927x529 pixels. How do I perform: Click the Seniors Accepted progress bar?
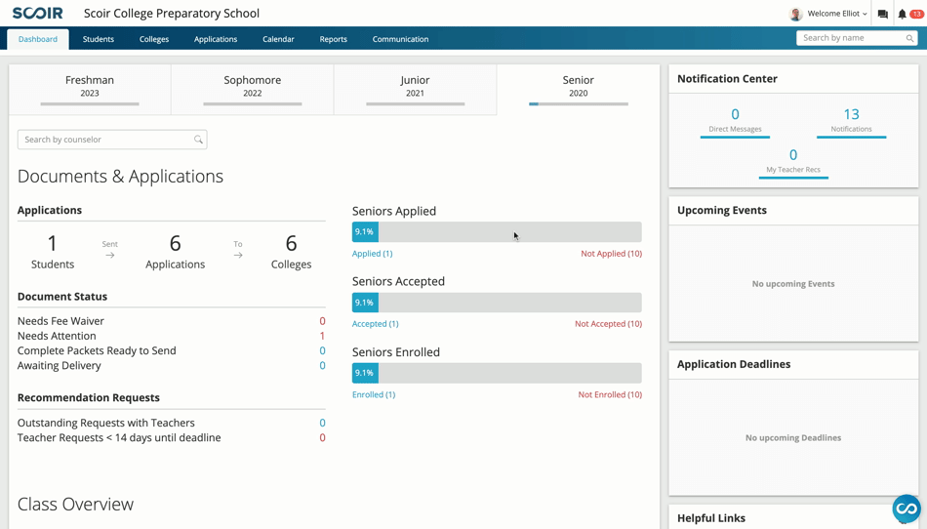pyautogui.click(x=497, y=303)
